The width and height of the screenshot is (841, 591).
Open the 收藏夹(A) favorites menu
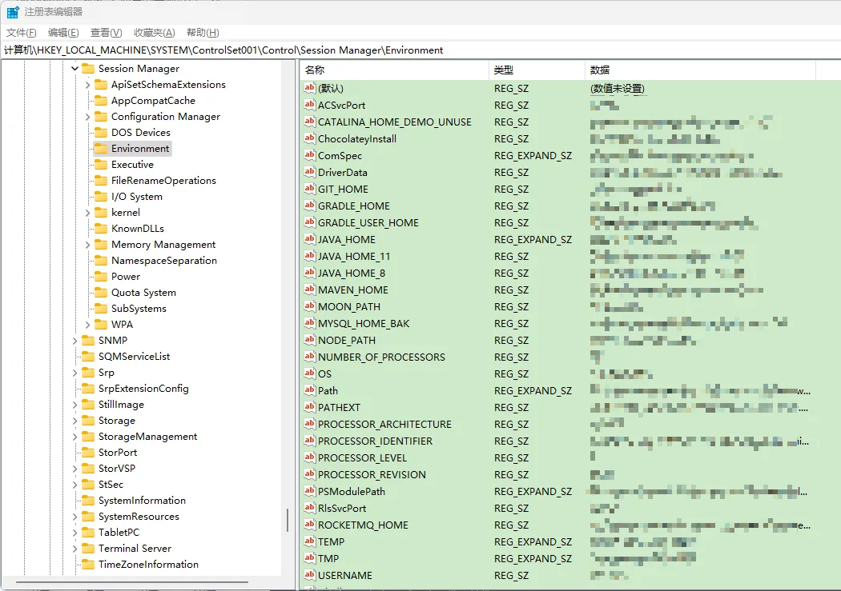[x=154, y=33]
